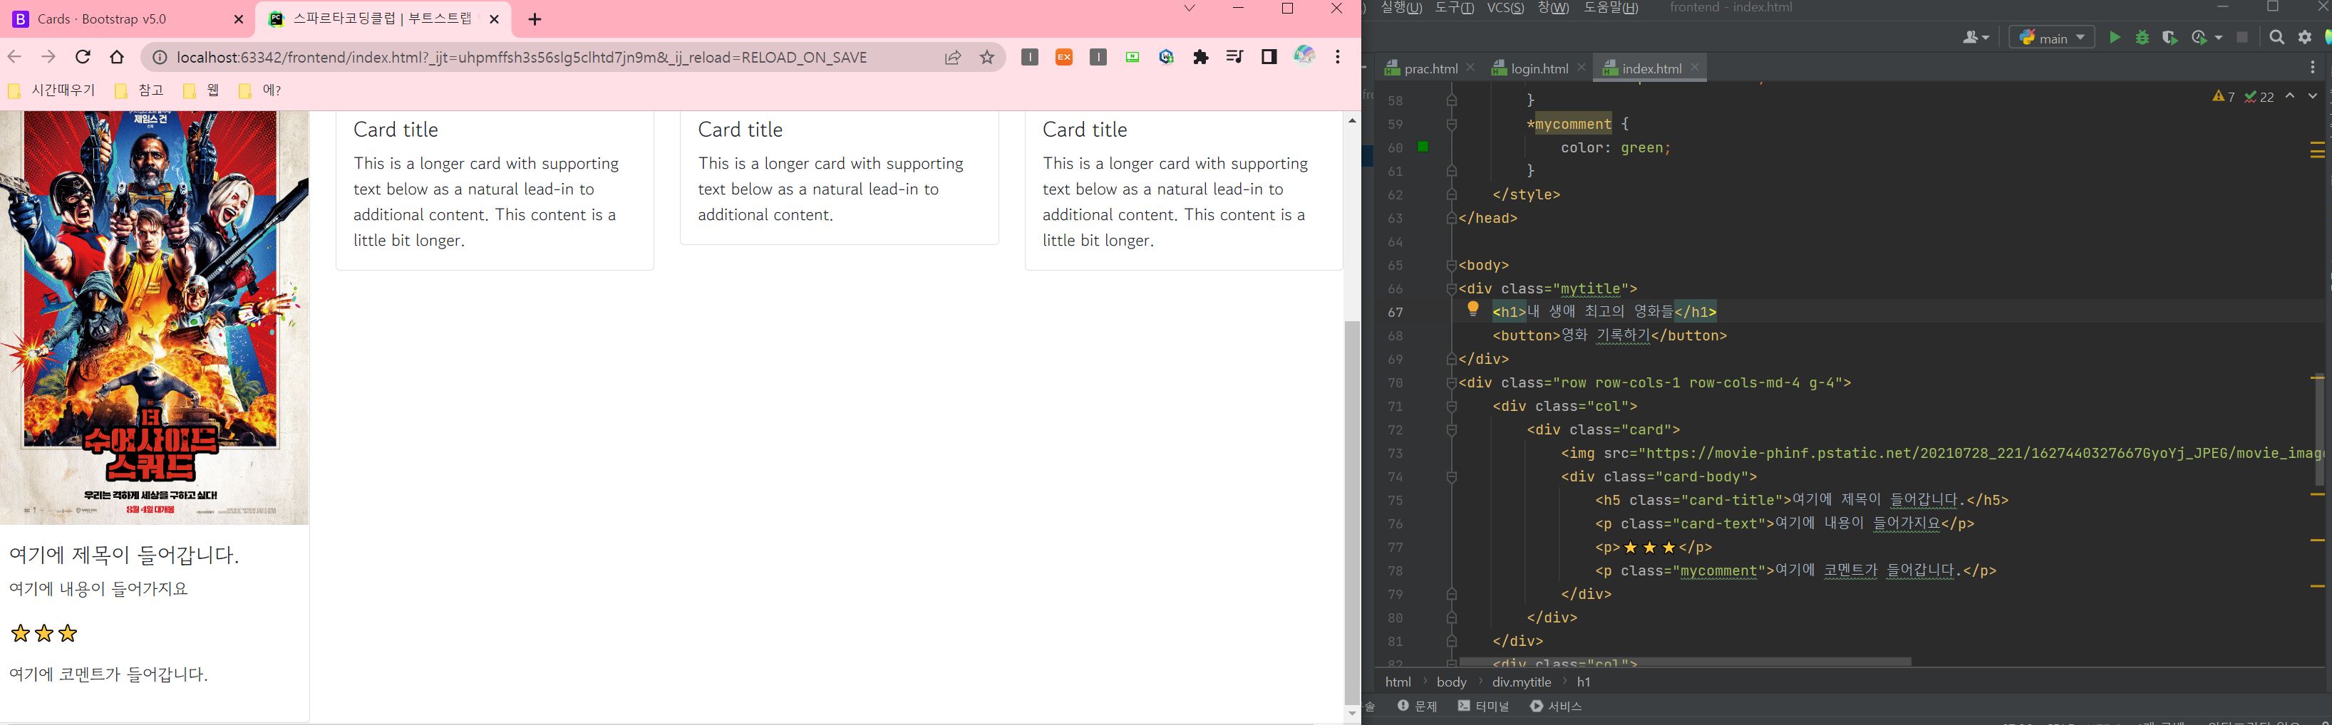This screenshot has height=725, width=2332.
Task: Click the orange EX extension icon
Action: click(x=1063, y=57)
